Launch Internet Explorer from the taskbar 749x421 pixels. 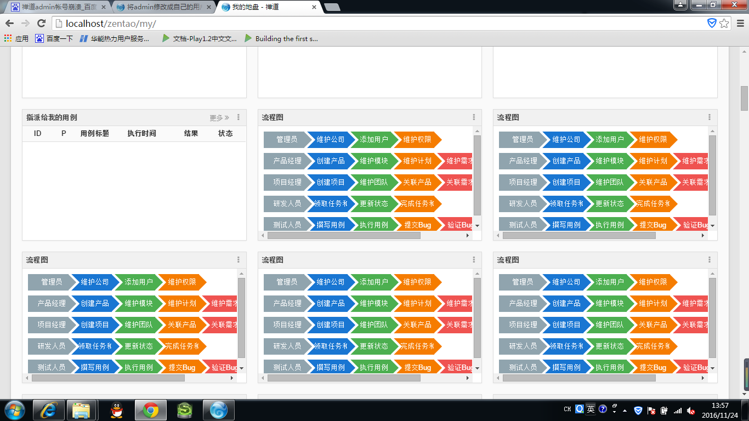point(49,410)
